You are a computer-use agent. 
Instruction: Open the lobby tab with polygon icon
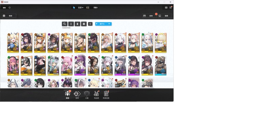point(87,95)
